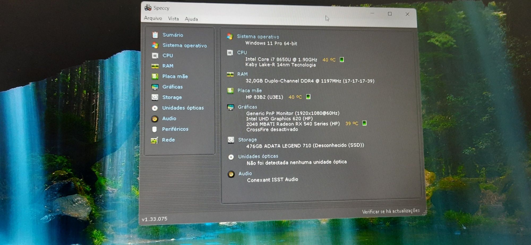Open Unidades ópticas sidebar section

pos(183,108)
